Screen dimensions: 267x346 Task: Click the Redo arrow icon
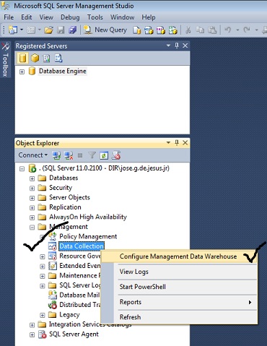coord(247,30)
